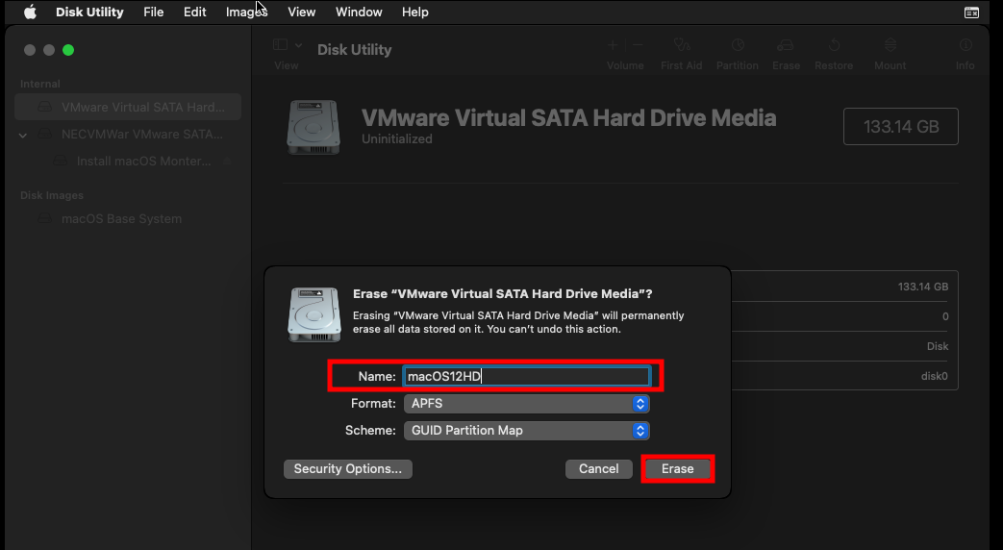Image resolution: width=1003 pixels, height=550 pixels.
Task: Click the large hard drive icon in header
Action: [313, 127]
